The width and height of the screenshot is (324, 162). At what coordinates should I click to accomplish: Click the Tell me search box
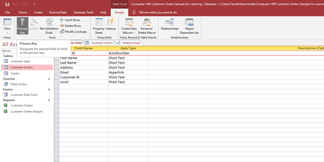(x=158, y=12)
